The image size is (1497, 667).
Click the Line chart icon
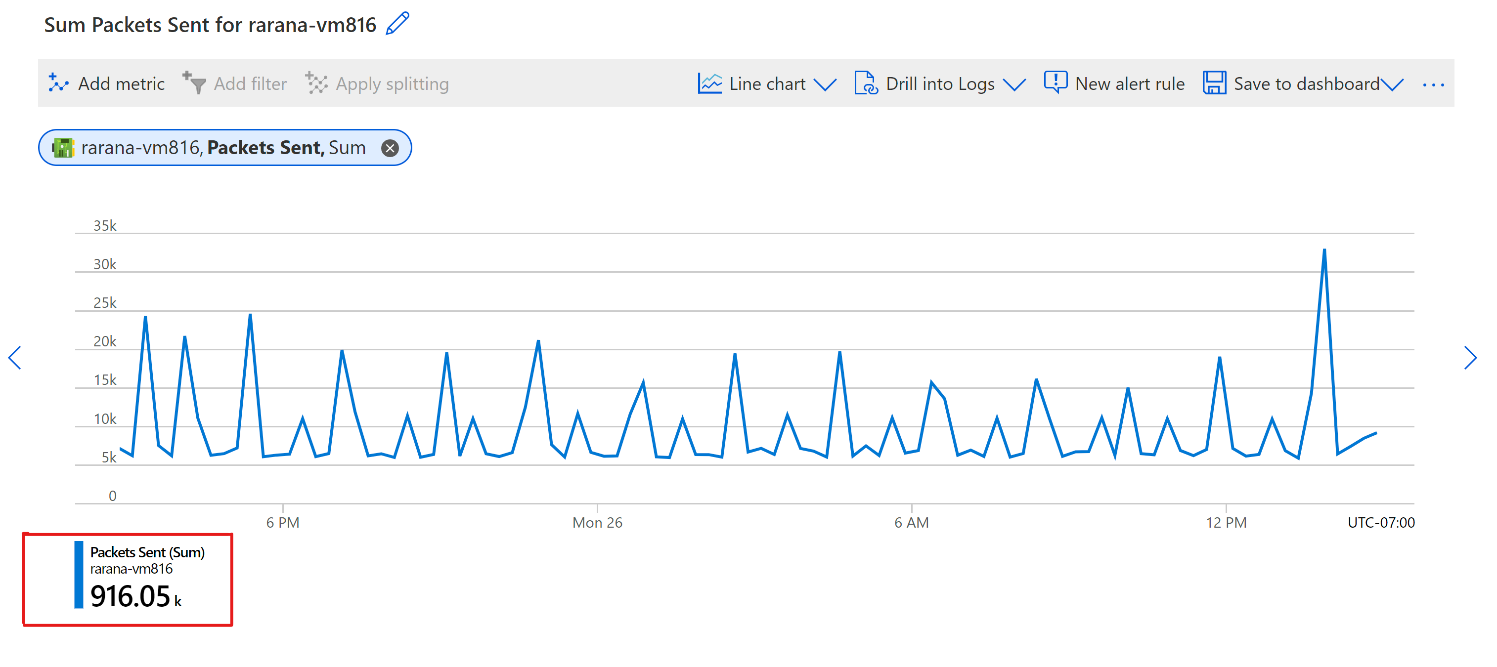click(x=709, y=83)
